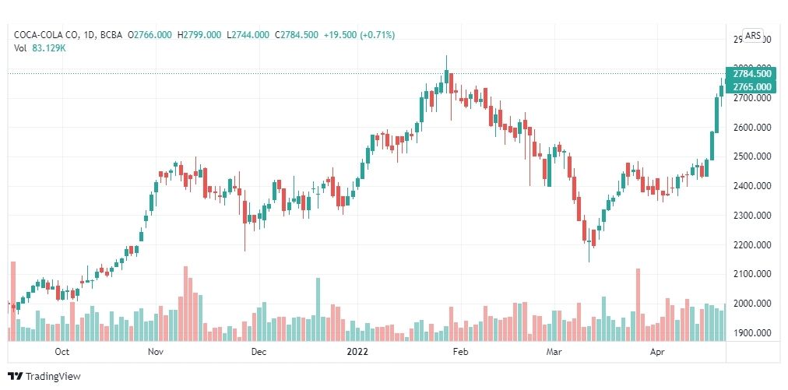Viewport: 788px width, 390px height.
Task: Click the 2700.000 price scale label
Action: [x=752, y=99]
